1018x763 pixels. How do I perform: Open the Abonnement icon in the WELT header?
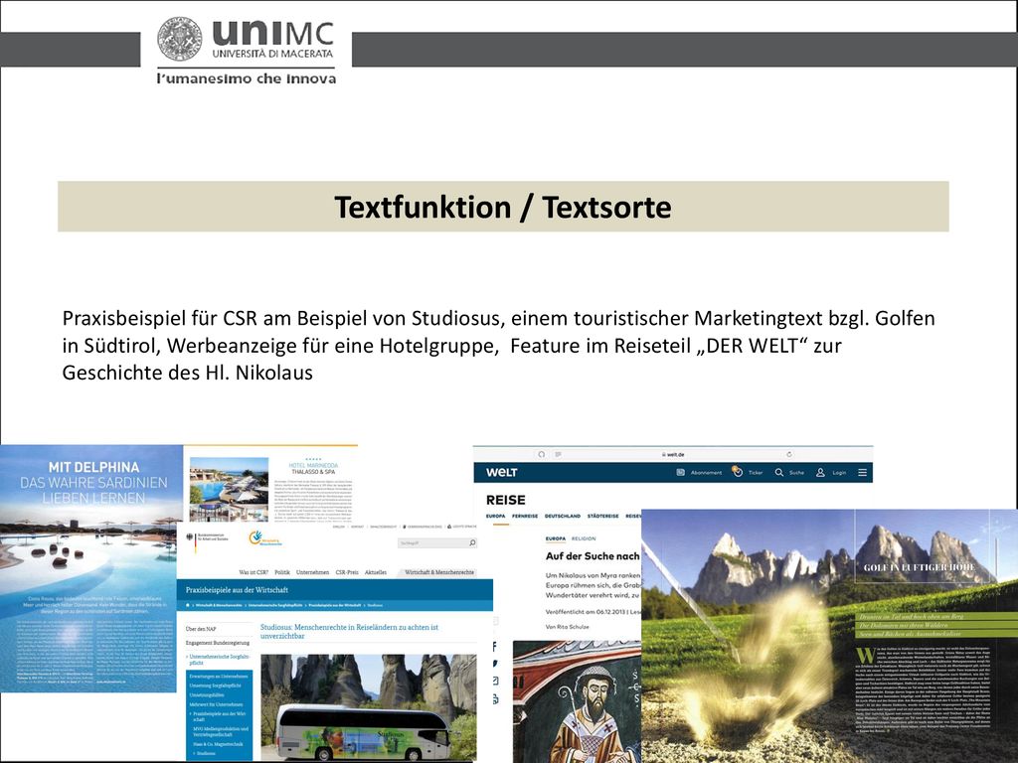click(x=680, y=472)
